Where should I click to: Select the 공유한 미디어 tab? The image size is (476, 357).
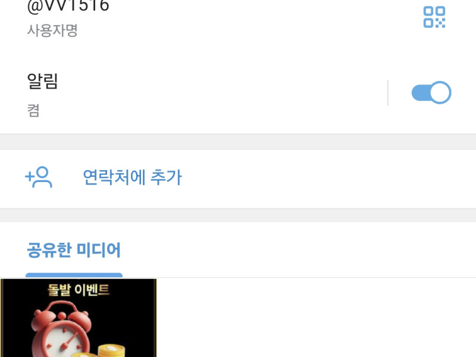74,250
